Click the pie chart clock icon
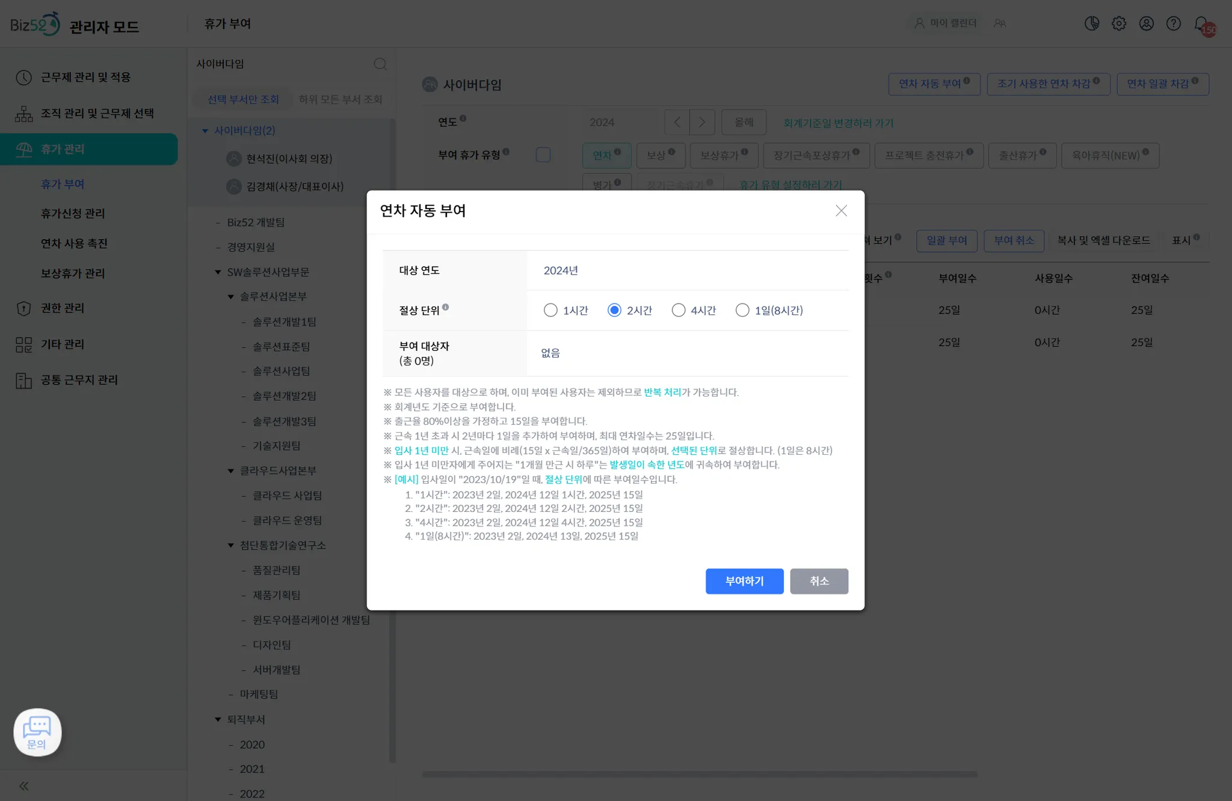 click(1092, 23)
